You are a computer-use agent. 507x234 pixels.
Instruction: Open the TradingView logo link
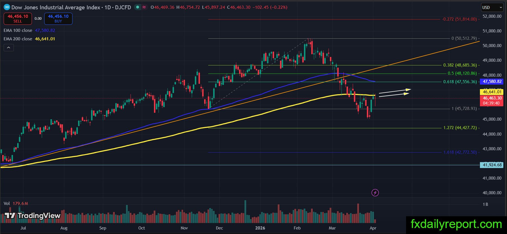point(32,216)
